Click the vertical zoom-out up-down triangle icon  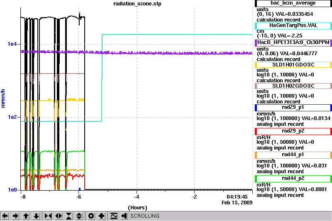tap(79, 216)
